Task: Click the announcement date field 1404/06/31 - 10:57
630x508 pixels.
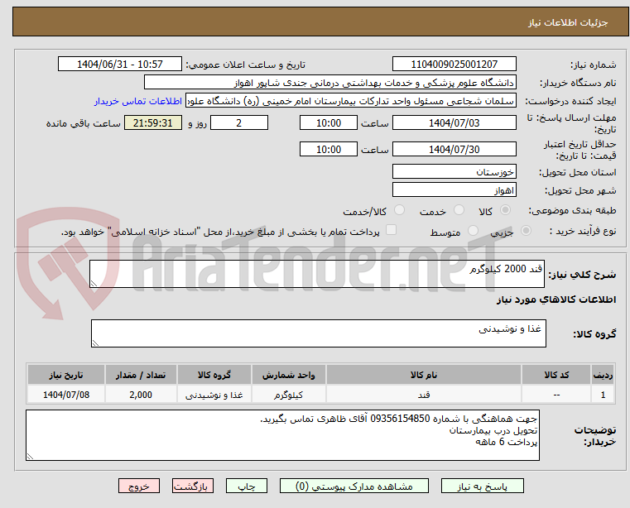Action: pyautogui.click(x=120, y=65)
